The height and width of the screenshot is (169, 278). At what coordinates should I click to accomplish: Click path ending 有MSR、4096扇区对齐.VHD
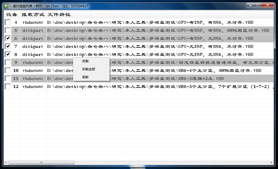coord(158,30)
